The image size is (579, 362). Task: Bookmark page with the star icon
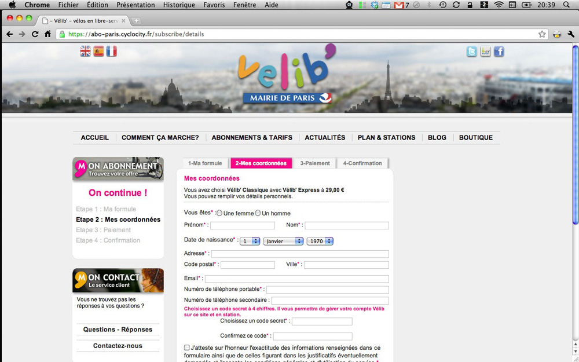tap(542, 34)
